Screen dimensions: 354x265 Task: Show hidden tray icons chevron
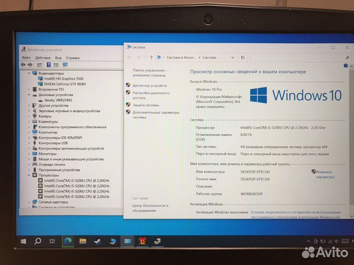click(x=308, y=241)
